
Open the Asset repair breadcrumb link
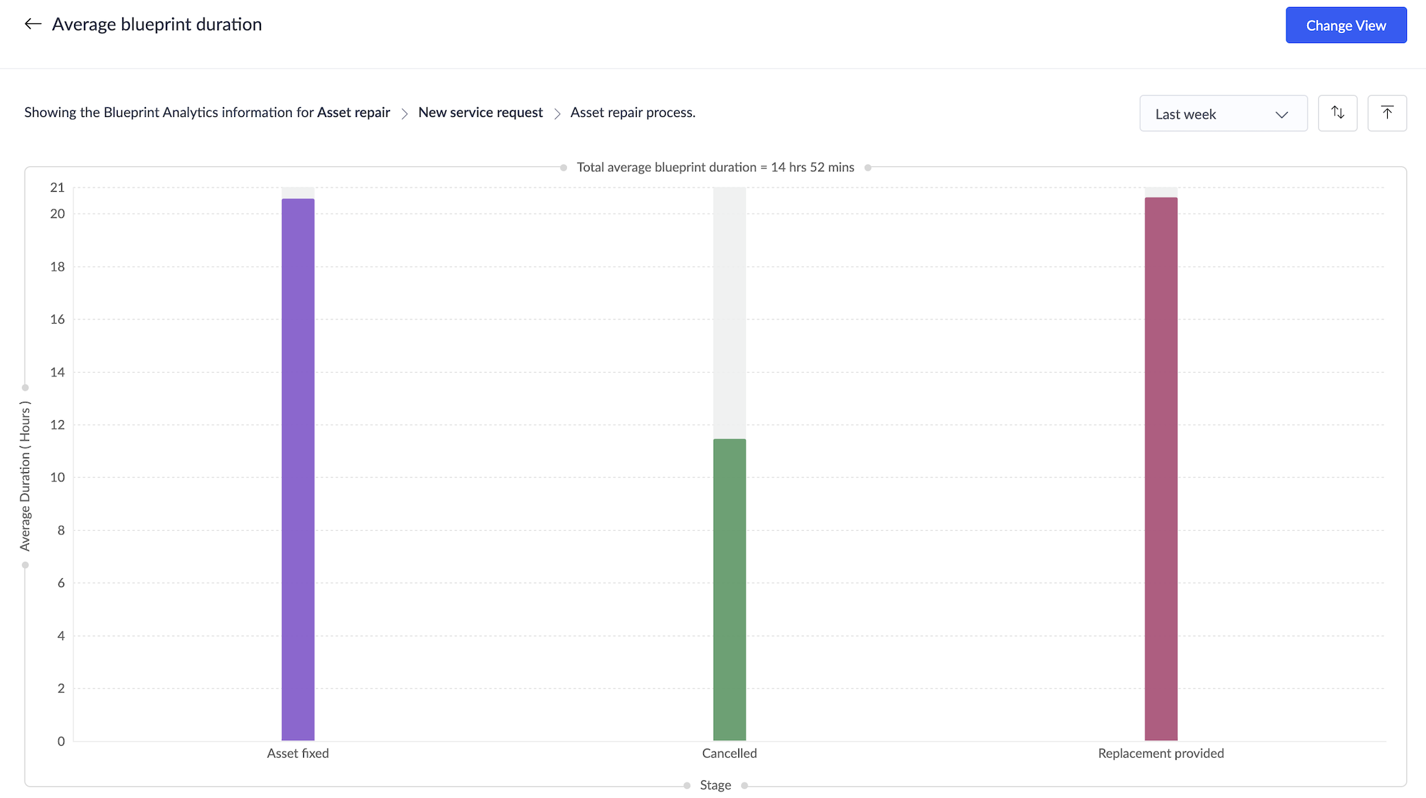click(x=353, y=113)
